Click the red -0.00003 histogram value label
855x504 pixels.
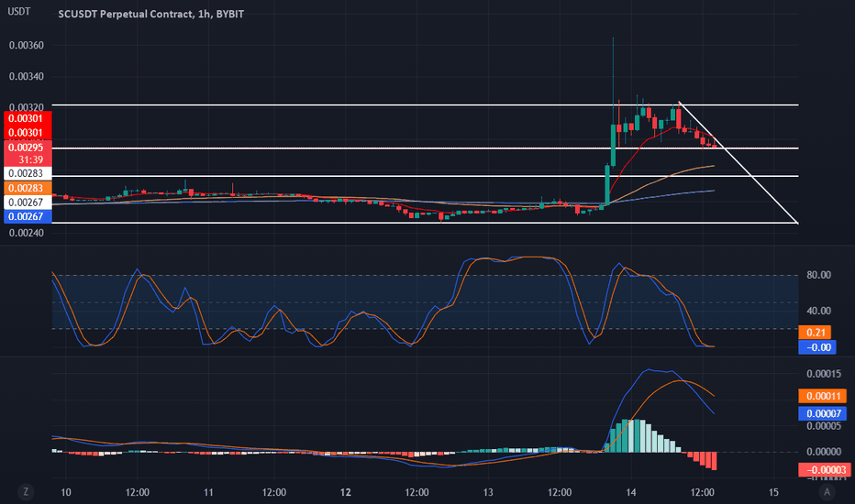[825, 470]
